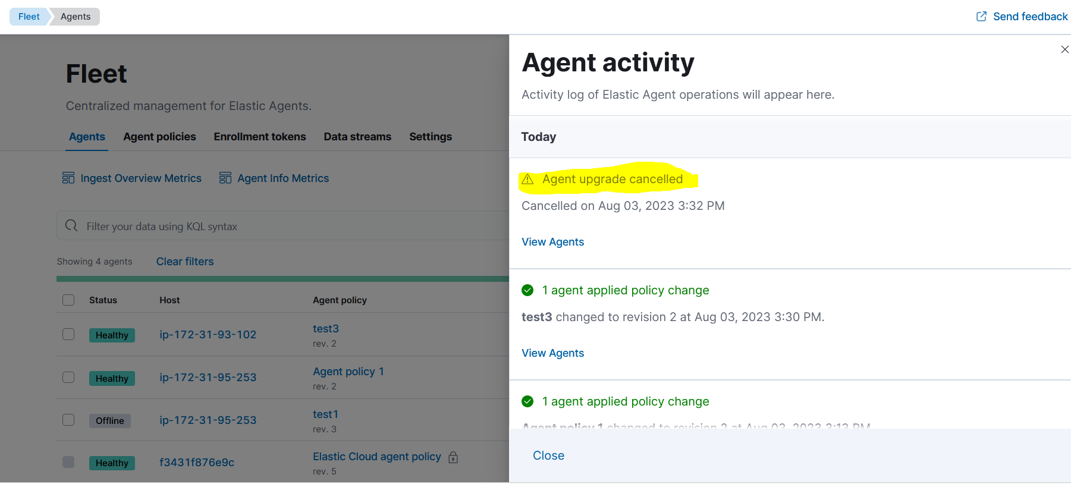Click the Close button at the flyout bottom
Image resolution: width=1071 pixels, height=484 pixels.
(x=548, y=455)
